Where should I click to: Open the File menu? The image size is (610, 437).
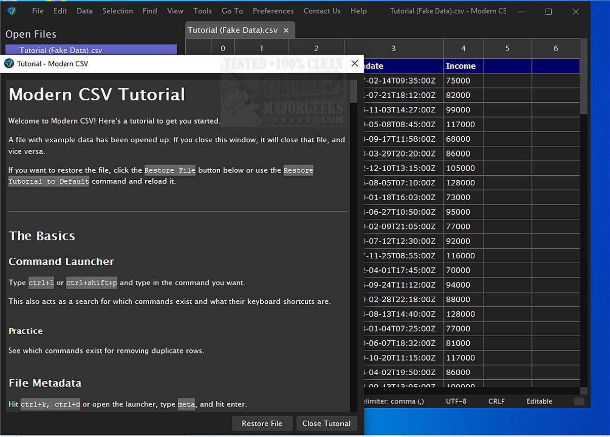[x=38, y=11]
